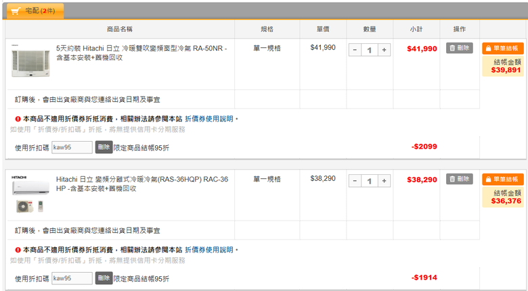Focus the quantity field of the RA-50NR item
The width and height of the screenshot is (528, 291).
pyautogui.click(x=370, y=50)
